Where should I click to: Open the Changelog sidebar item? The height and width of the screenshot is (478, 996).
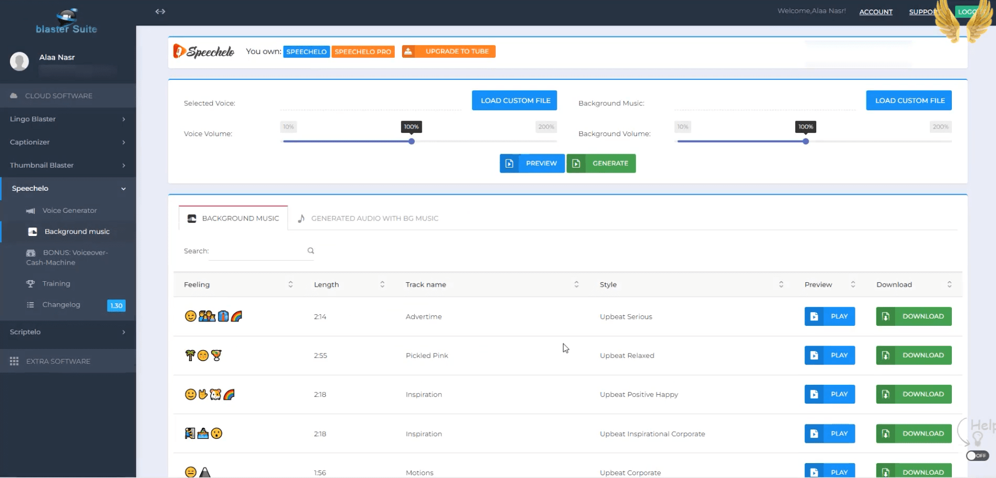pyautogui.click(x=61, y=305)
